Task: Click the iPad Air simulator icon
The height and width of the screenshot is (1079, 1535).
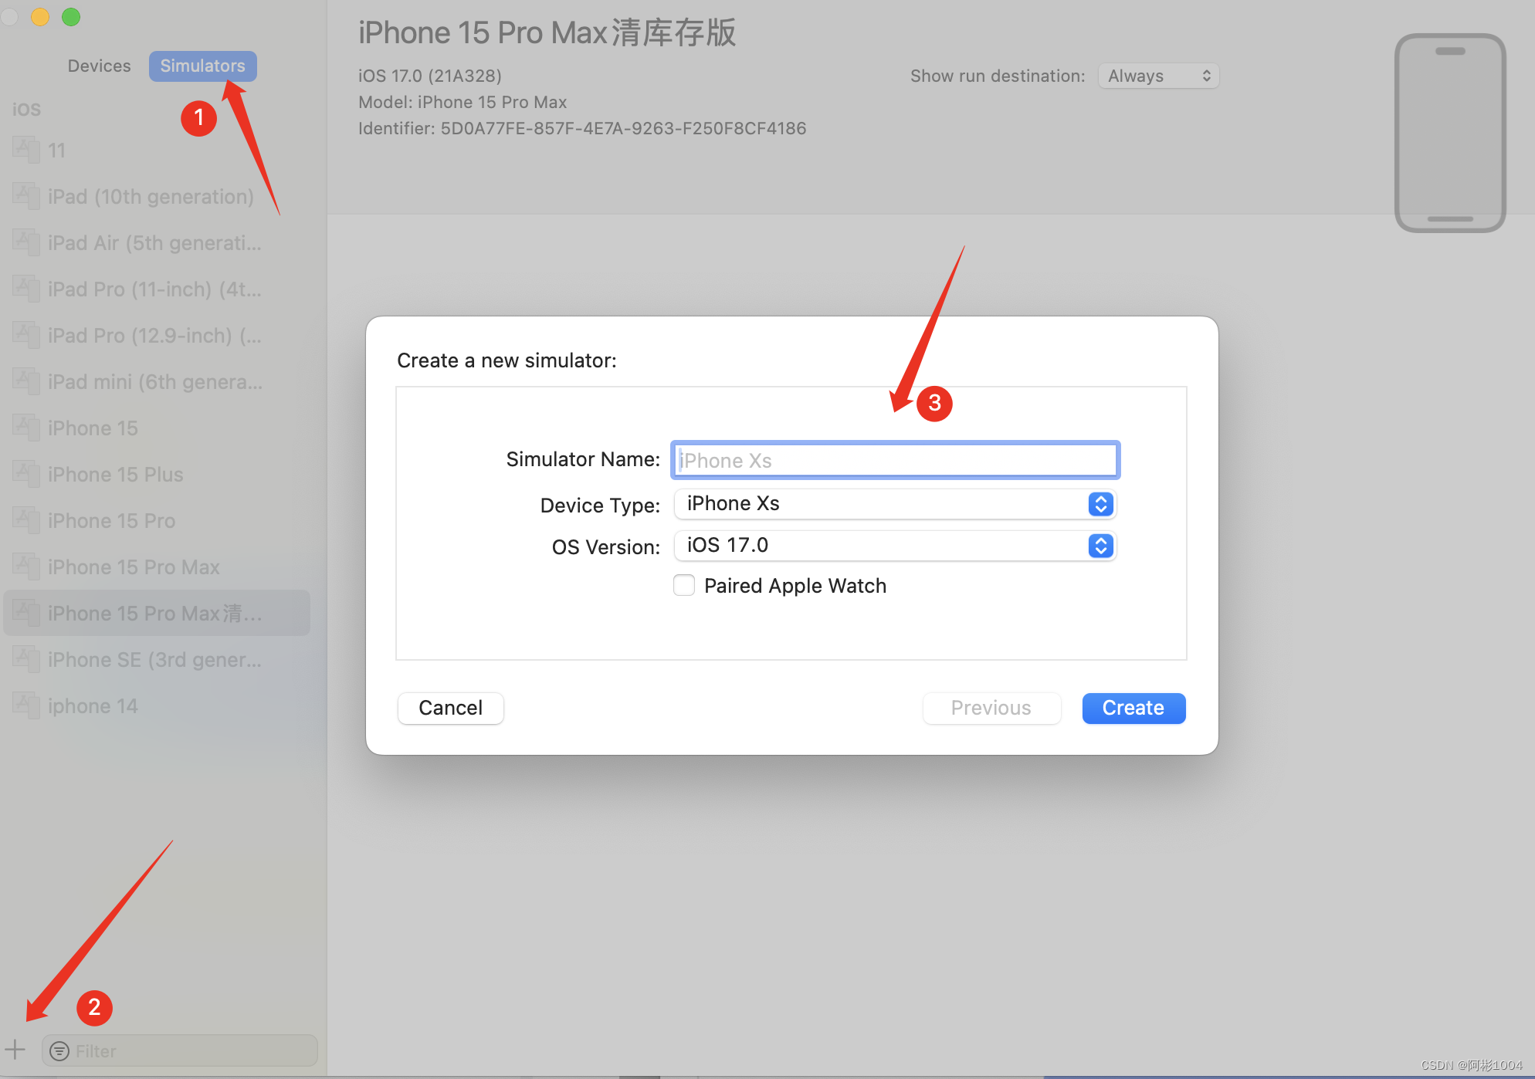Action: (x=26, y=243)
